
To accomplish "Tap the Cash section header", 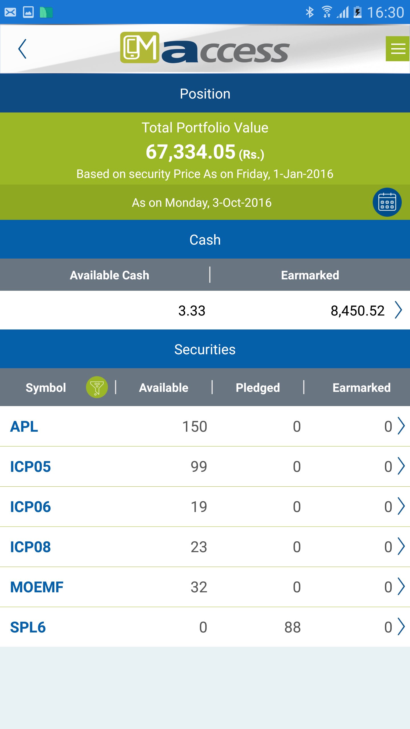I will pyautogui.click(x=205, y=240).
